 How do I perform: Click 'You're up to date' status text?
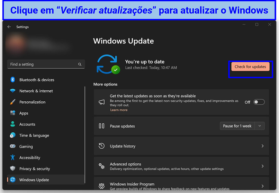click(x=145, y=62)
